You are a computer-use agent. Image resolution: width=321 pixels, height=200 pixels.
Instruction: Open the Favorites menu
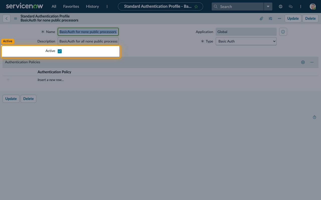71,6
